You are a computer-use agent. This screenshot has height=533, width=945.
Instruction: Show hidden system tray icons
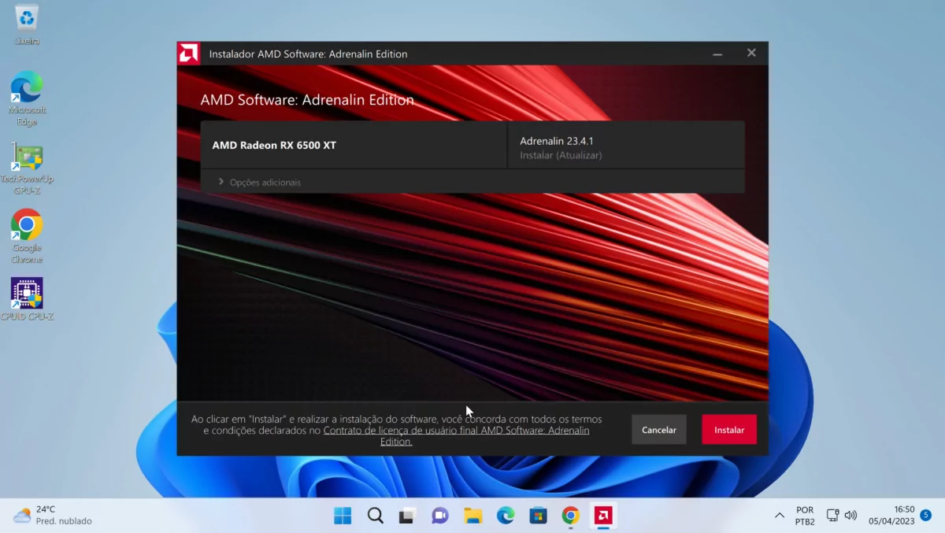[780, 516]
